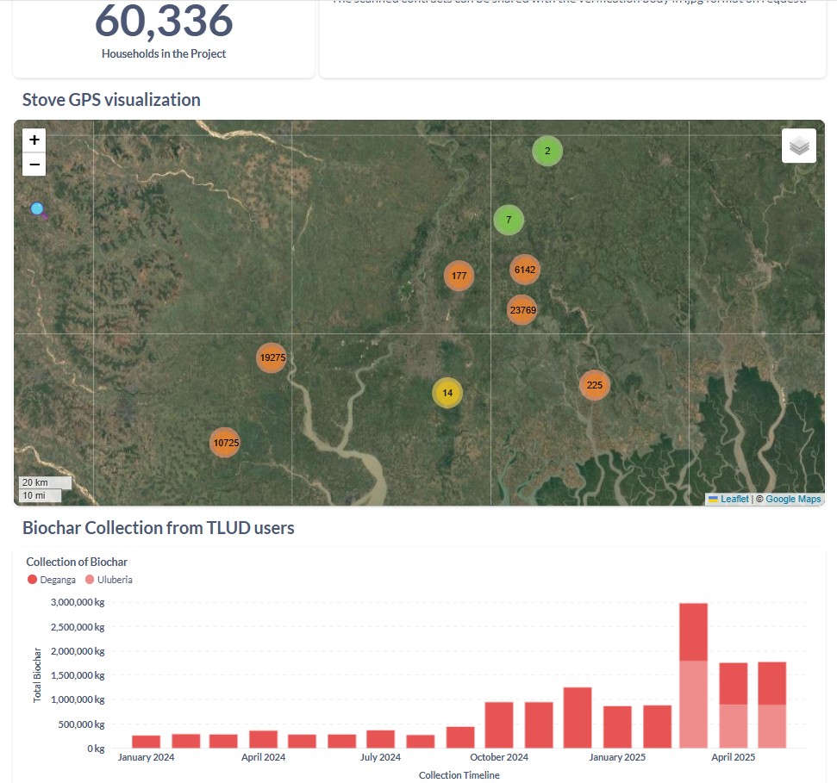This screenshot has height=783, width=837.
Task: Select the April 2024 biochar bar
Action: [264, 739]
